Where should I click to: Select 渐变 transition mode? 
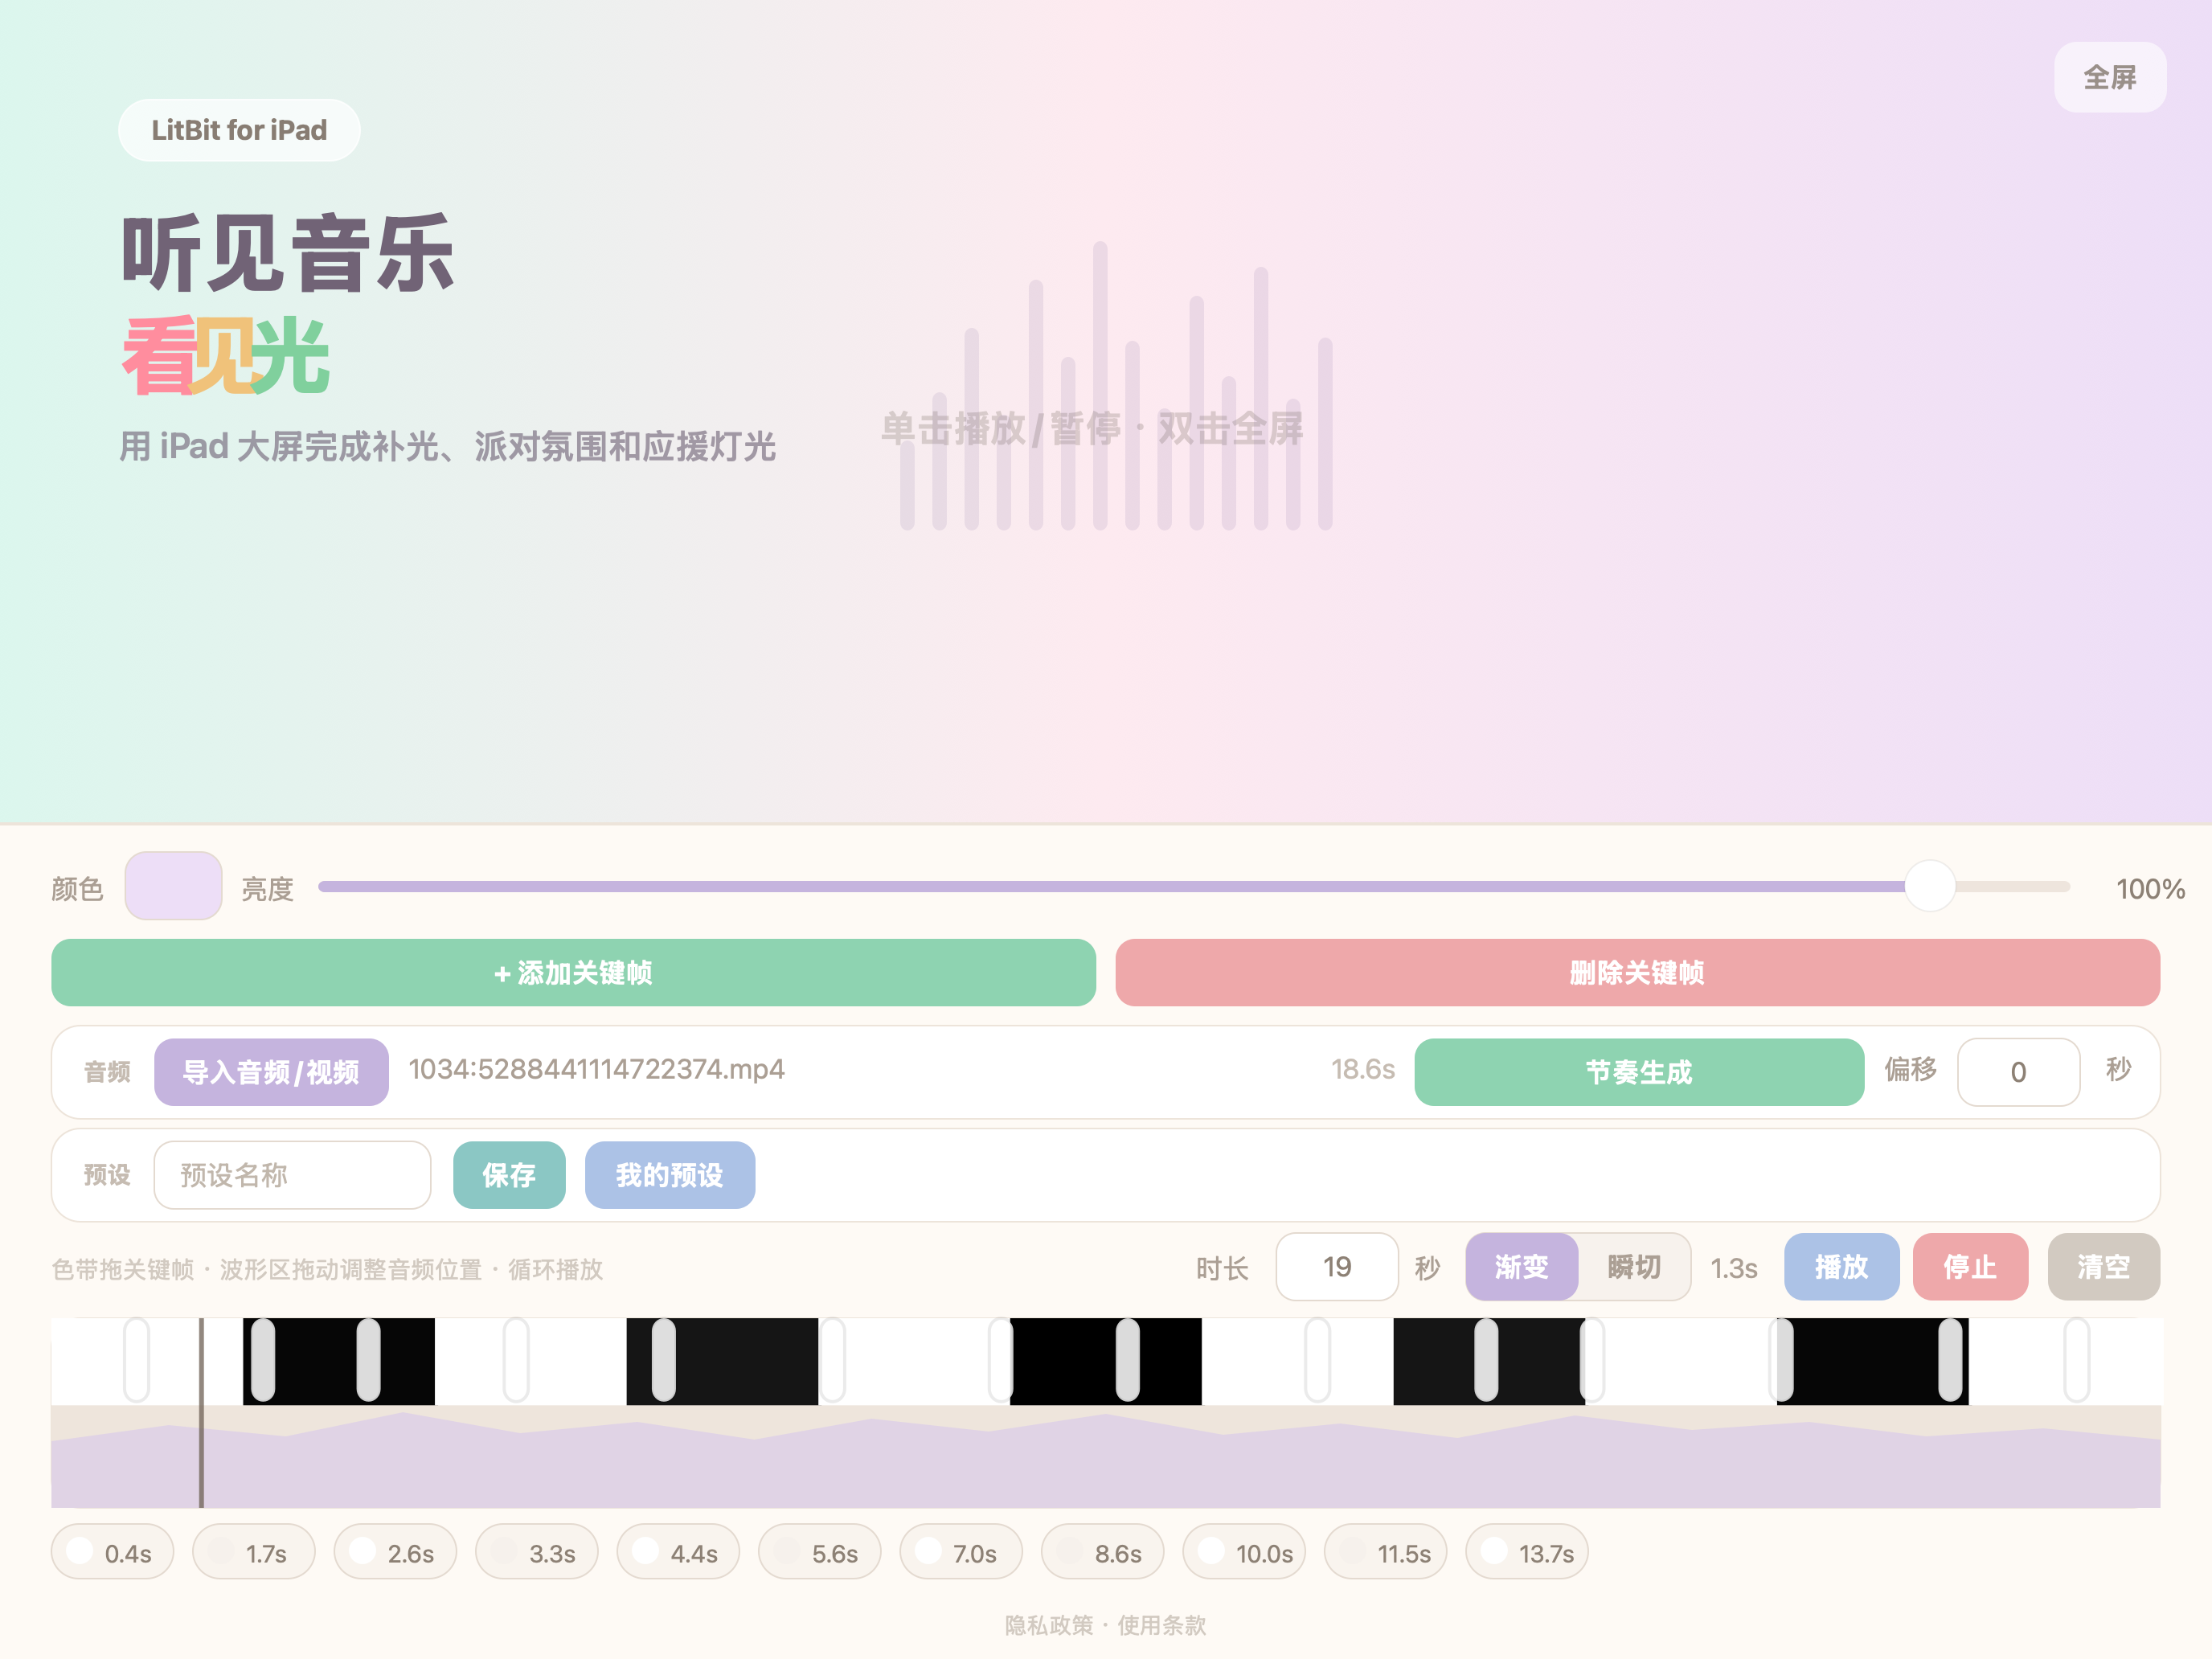tap(1522, 1267)
